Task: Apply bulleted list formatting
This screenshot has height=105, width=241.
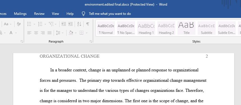Action: pos(29,24)
